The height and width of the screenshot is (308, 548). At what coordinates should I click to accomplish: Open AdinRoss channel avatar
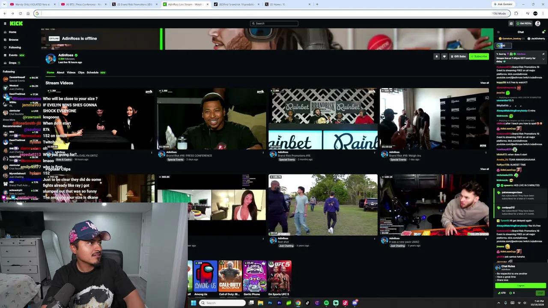(51, 59)
